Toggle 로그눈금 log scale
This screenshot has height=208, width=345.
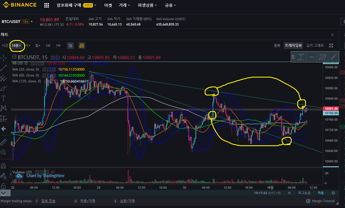coord(304,193)
